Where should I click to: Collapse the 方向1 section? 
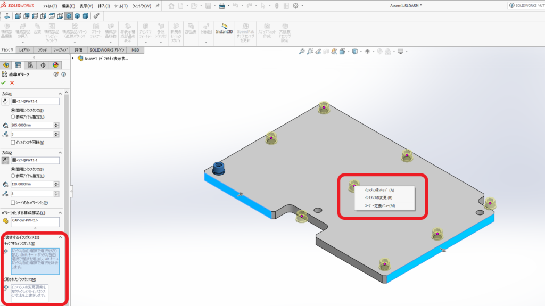[x=60, y=93]
